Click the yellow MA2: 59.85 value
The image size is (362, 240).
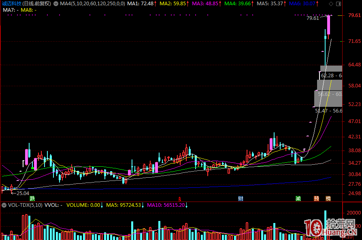coord(172,4)
